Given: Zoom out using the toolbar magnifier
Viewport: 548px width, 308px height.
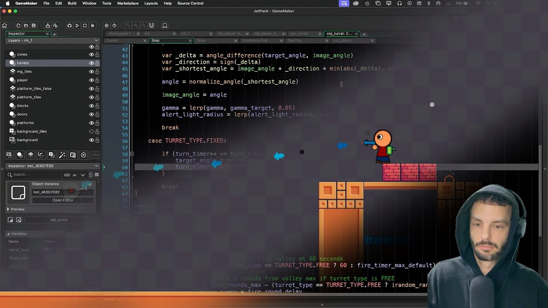Looking at the screenshot, I should click(128, 26).
